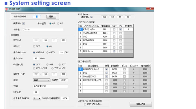The width and height of the screenshot is (196, 109).
Task: Select the RT unit type radio button
Action: pyautogui.click(x=58, y=24)
